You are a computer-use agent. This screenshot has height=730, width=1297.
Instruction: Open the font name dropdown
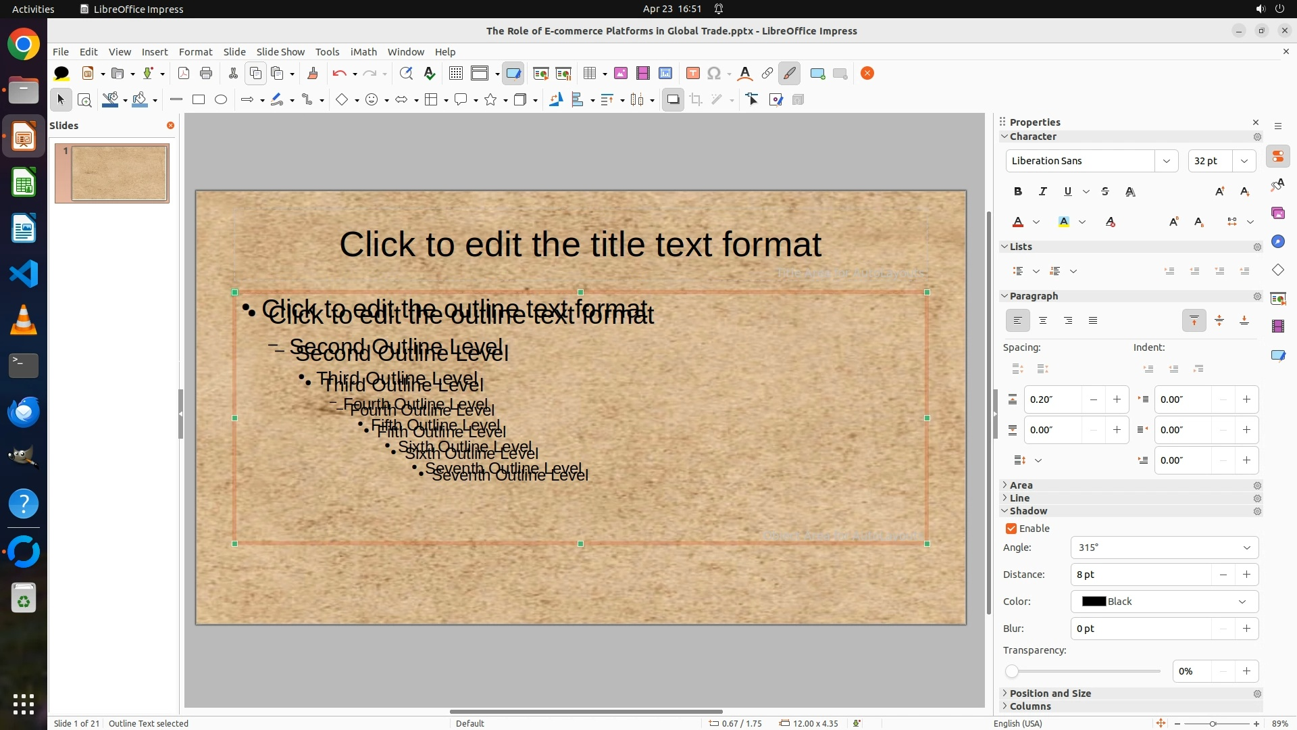pyautogui.click(x=1166, y=161)
